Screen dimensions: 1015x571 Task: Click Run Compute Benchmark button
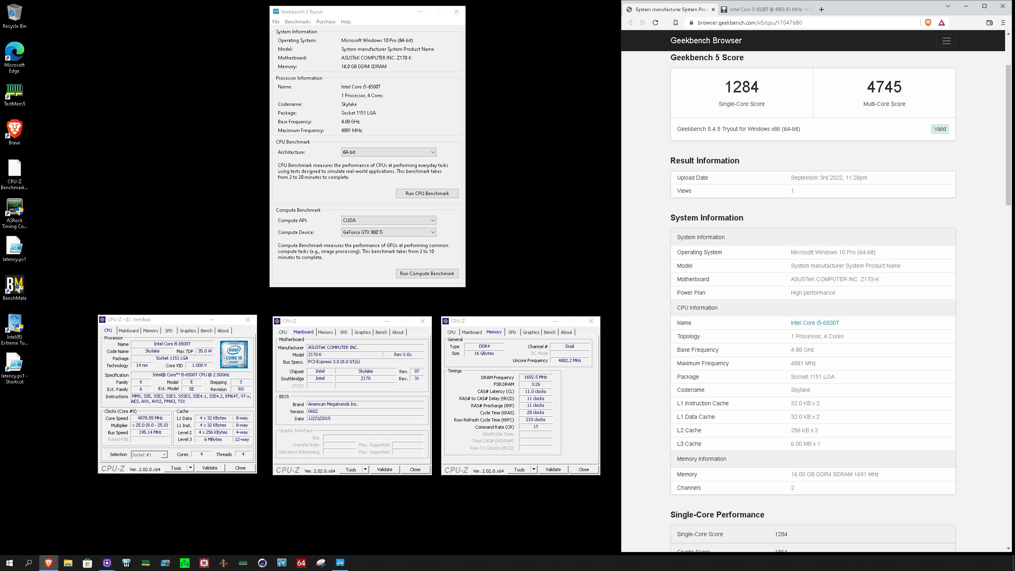coord(427,274)
